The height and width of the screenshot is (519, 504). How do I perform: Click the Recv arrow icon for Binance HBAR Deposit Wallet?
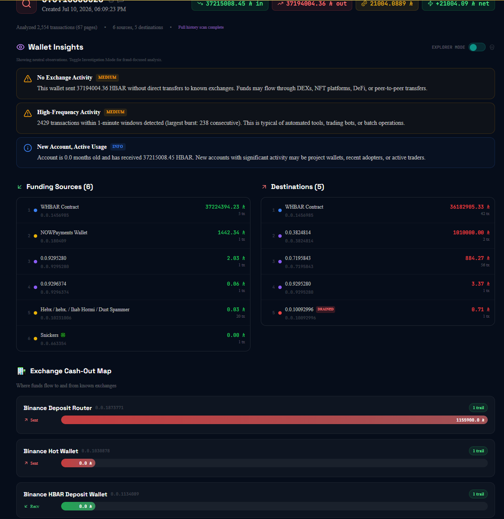(26, 506)
